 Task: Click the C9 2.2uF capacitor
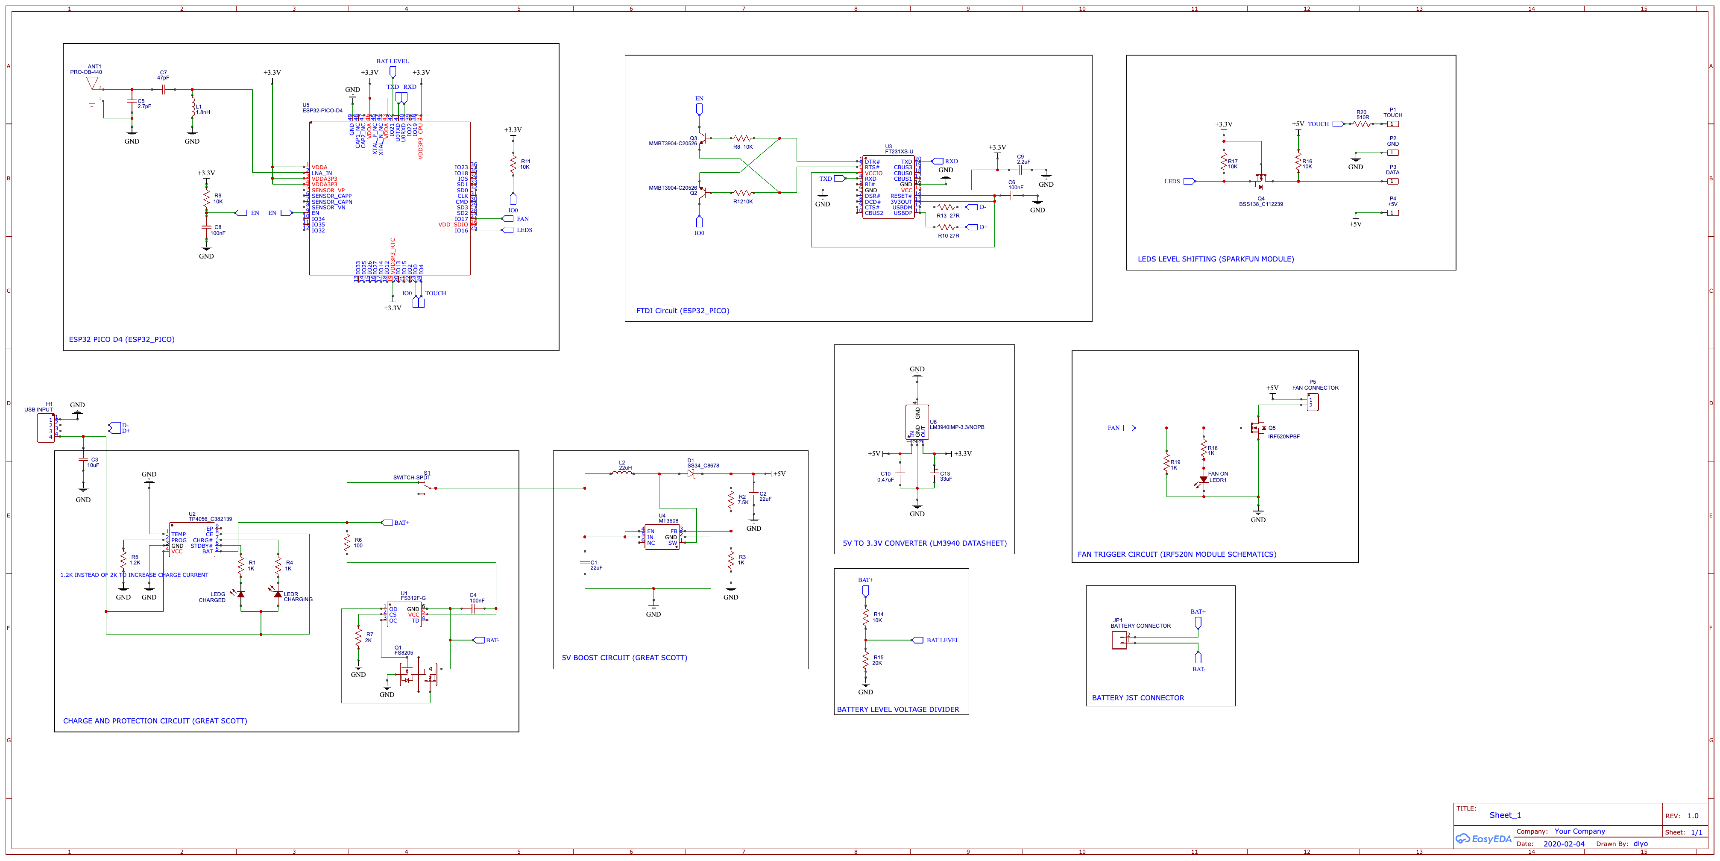(x=1020, y=170)
